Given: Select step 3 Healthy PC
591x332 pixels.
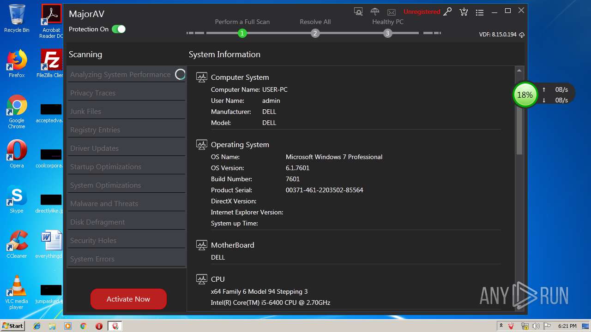Looking at the screenshot, I should 387,33.
